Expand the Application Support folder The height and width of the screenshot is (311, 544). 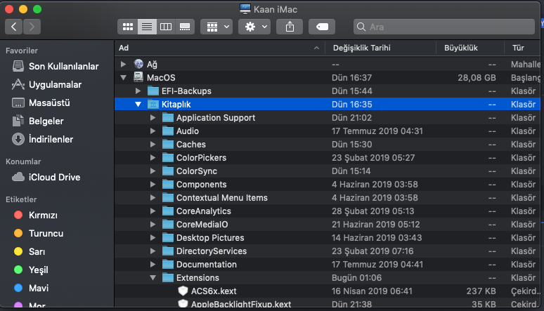[153, 118]
